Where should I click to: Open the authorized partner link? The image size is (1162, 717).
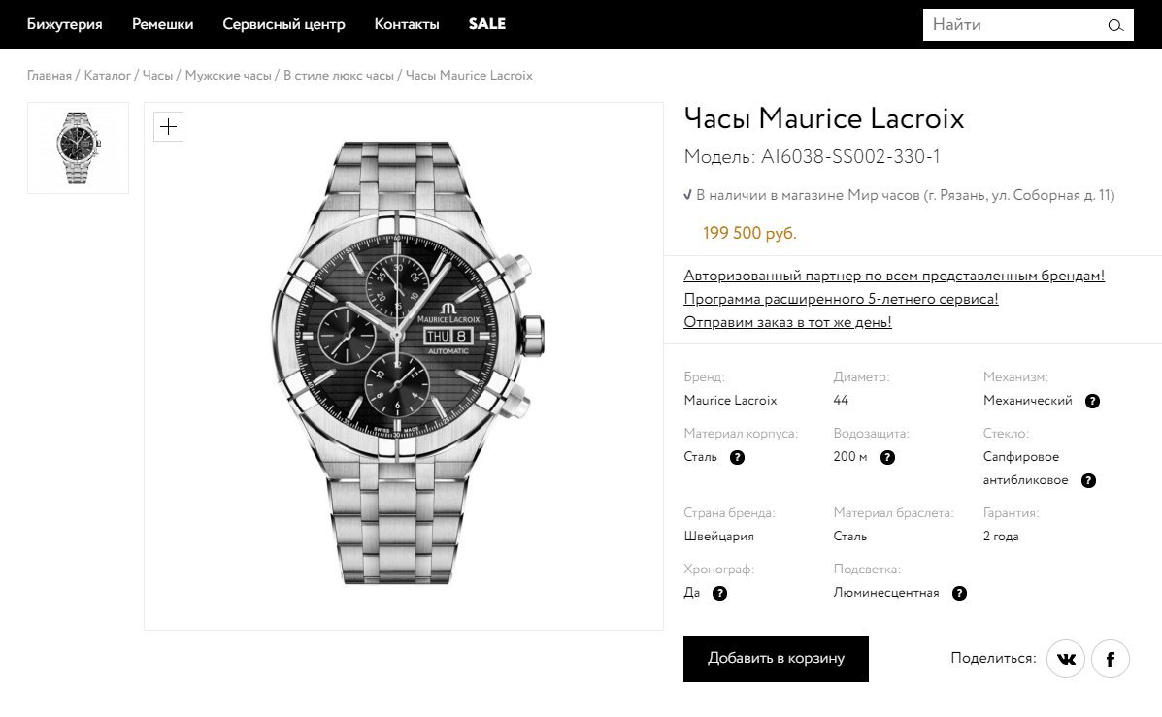point(893,276)
